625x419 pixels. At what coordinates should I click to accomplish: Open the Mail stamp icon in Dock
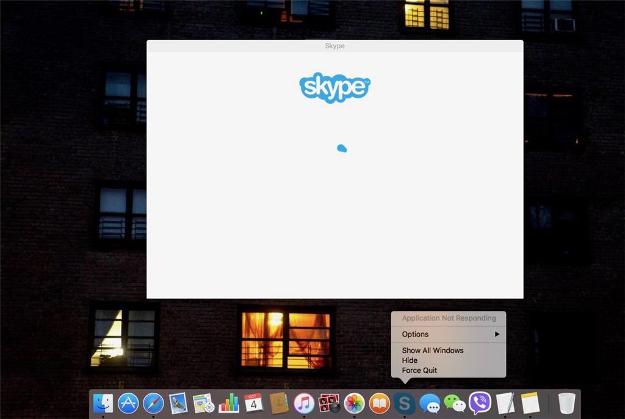178,403
